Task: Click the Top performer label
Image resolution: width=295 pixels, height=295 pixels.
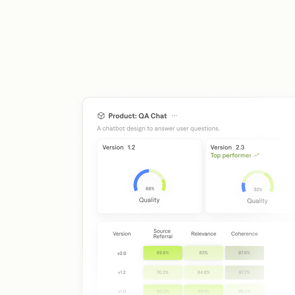Action: tap(231, 155)
